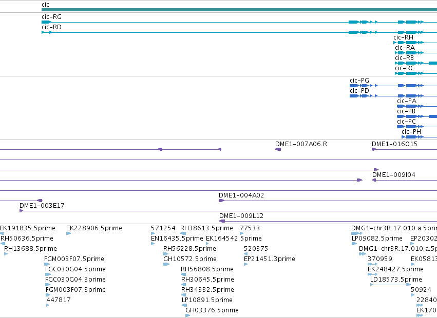This screenshot has width=437, height=318.
Task: Click the teal cic gene span bar
Action: tap(239, 10)
